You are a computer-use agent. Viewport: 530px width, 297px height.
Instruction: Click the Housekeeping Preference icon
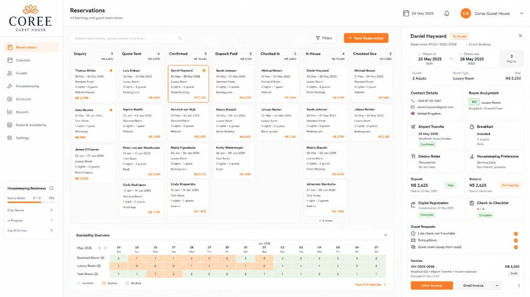coord(472,156)
